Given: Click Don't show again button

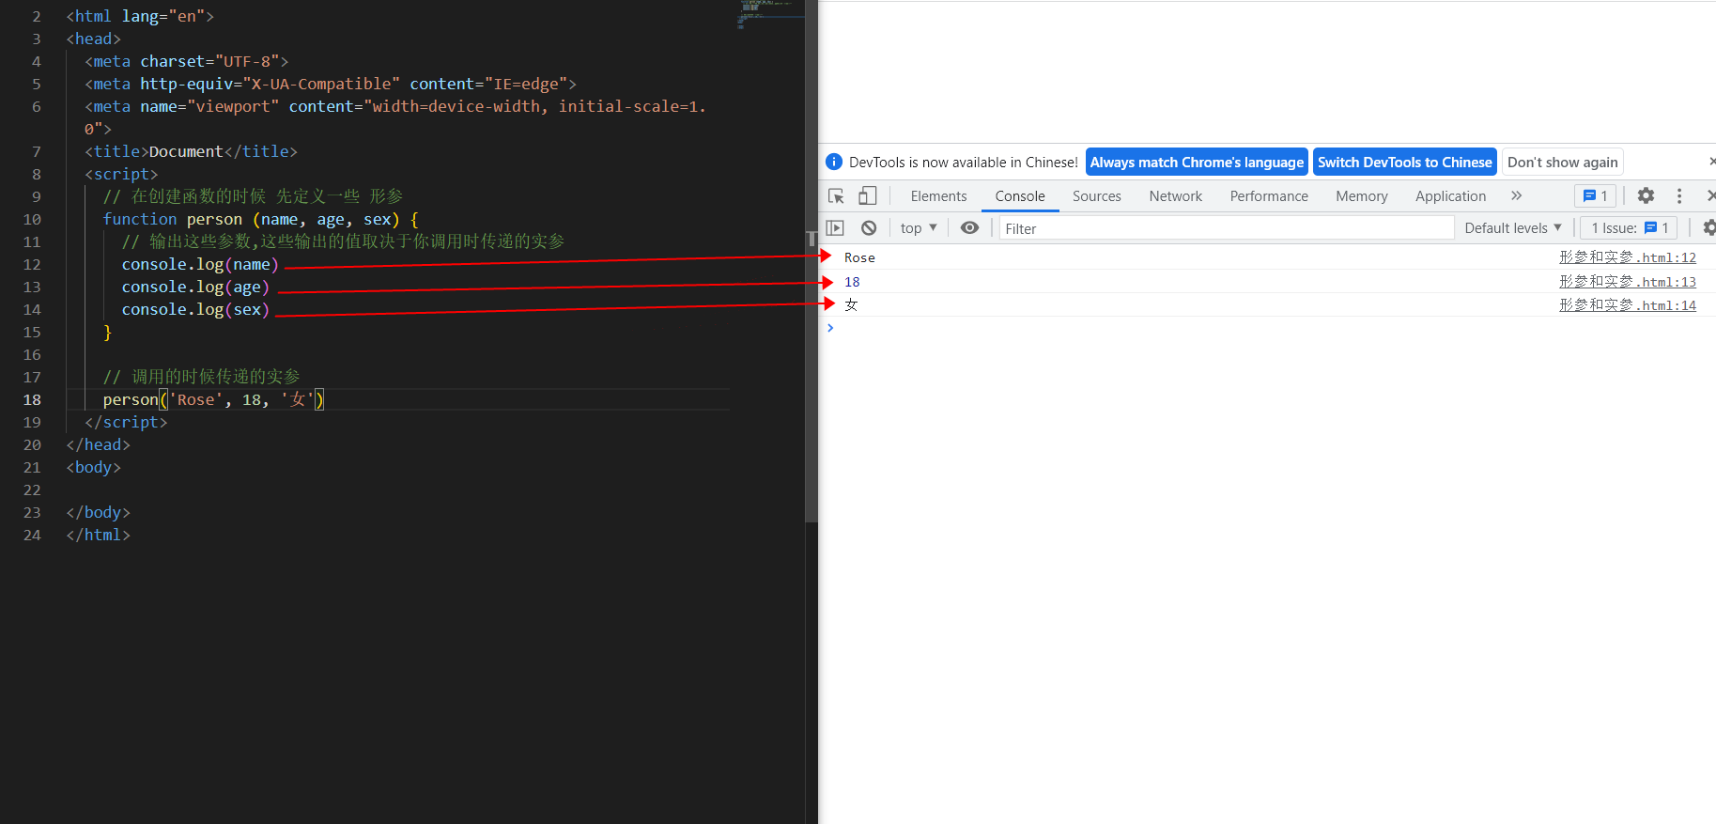Looking at the screenshot, I should [1562, 162].
